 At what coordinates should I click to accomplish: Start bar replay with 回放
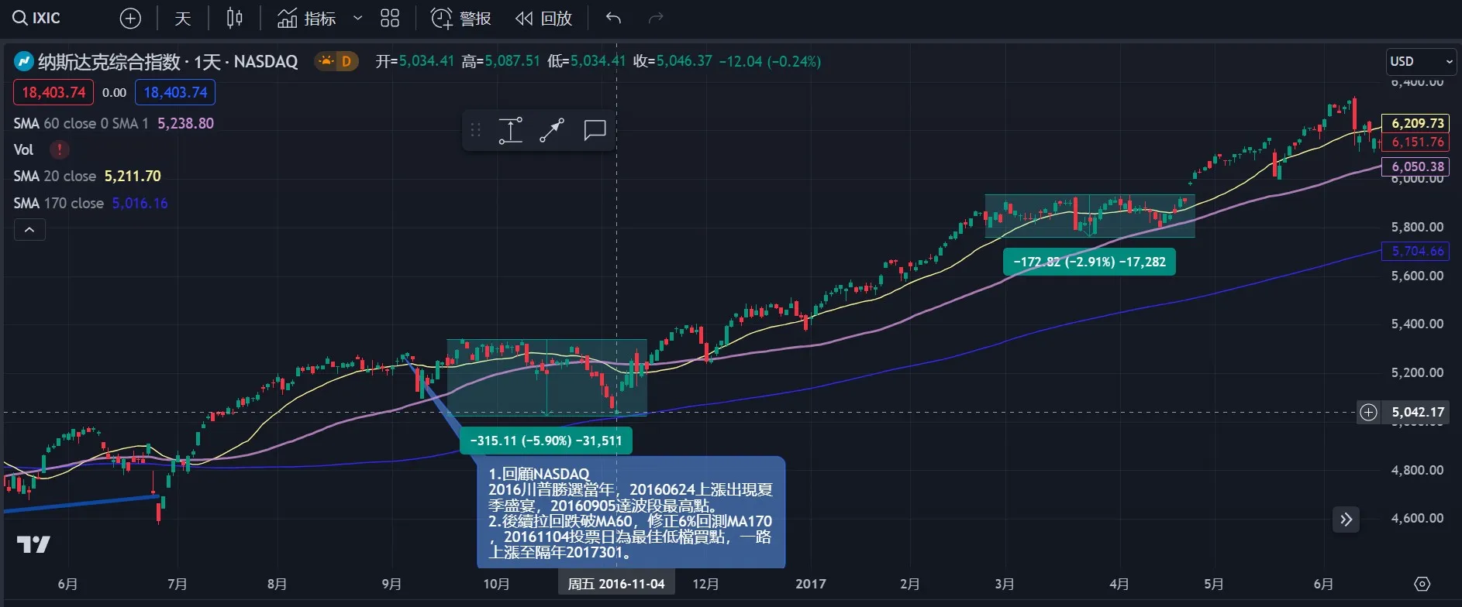pyautogui.click(x=543, y=18)
